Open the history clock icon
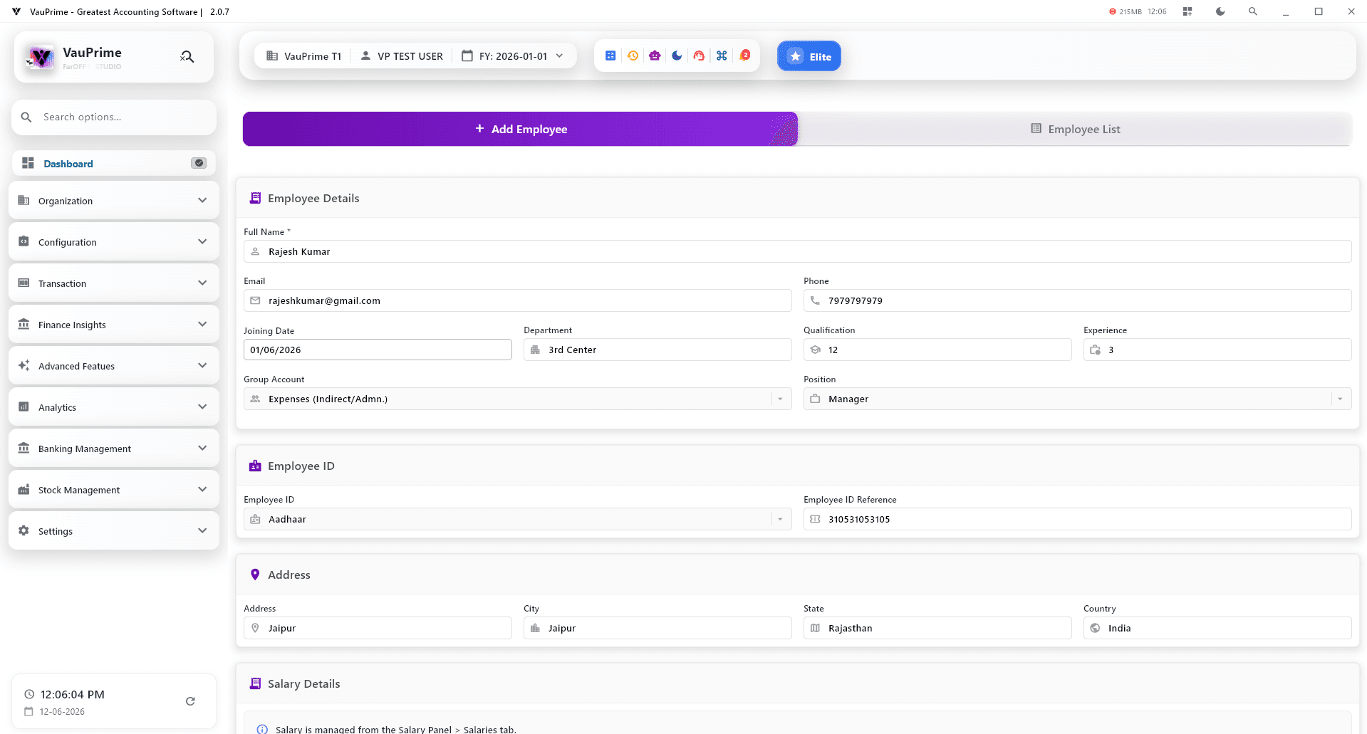 tap(633, 56)
